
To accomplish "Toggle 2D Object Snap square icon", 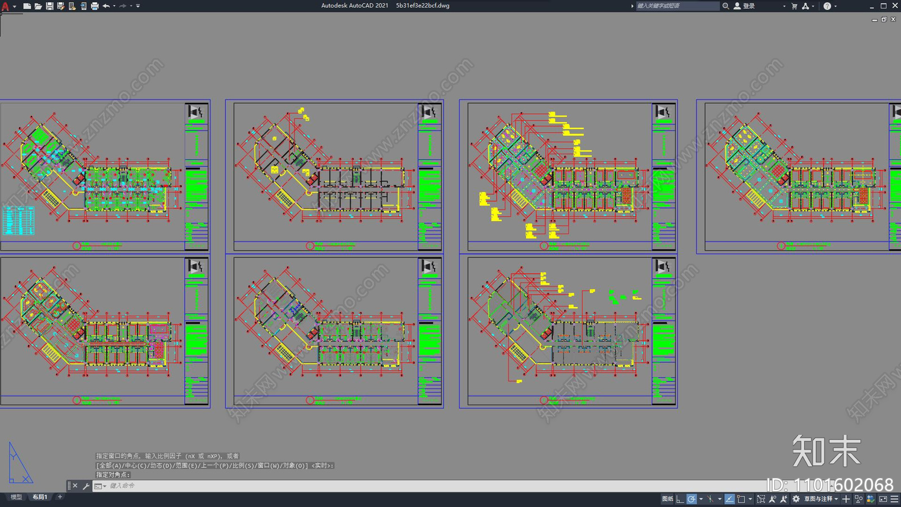I will 741,499.
